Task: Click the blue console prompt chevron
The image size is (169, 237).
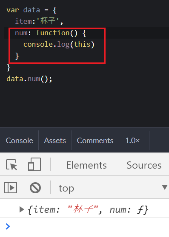Action: pyautogui.click(x=8, y=226)
